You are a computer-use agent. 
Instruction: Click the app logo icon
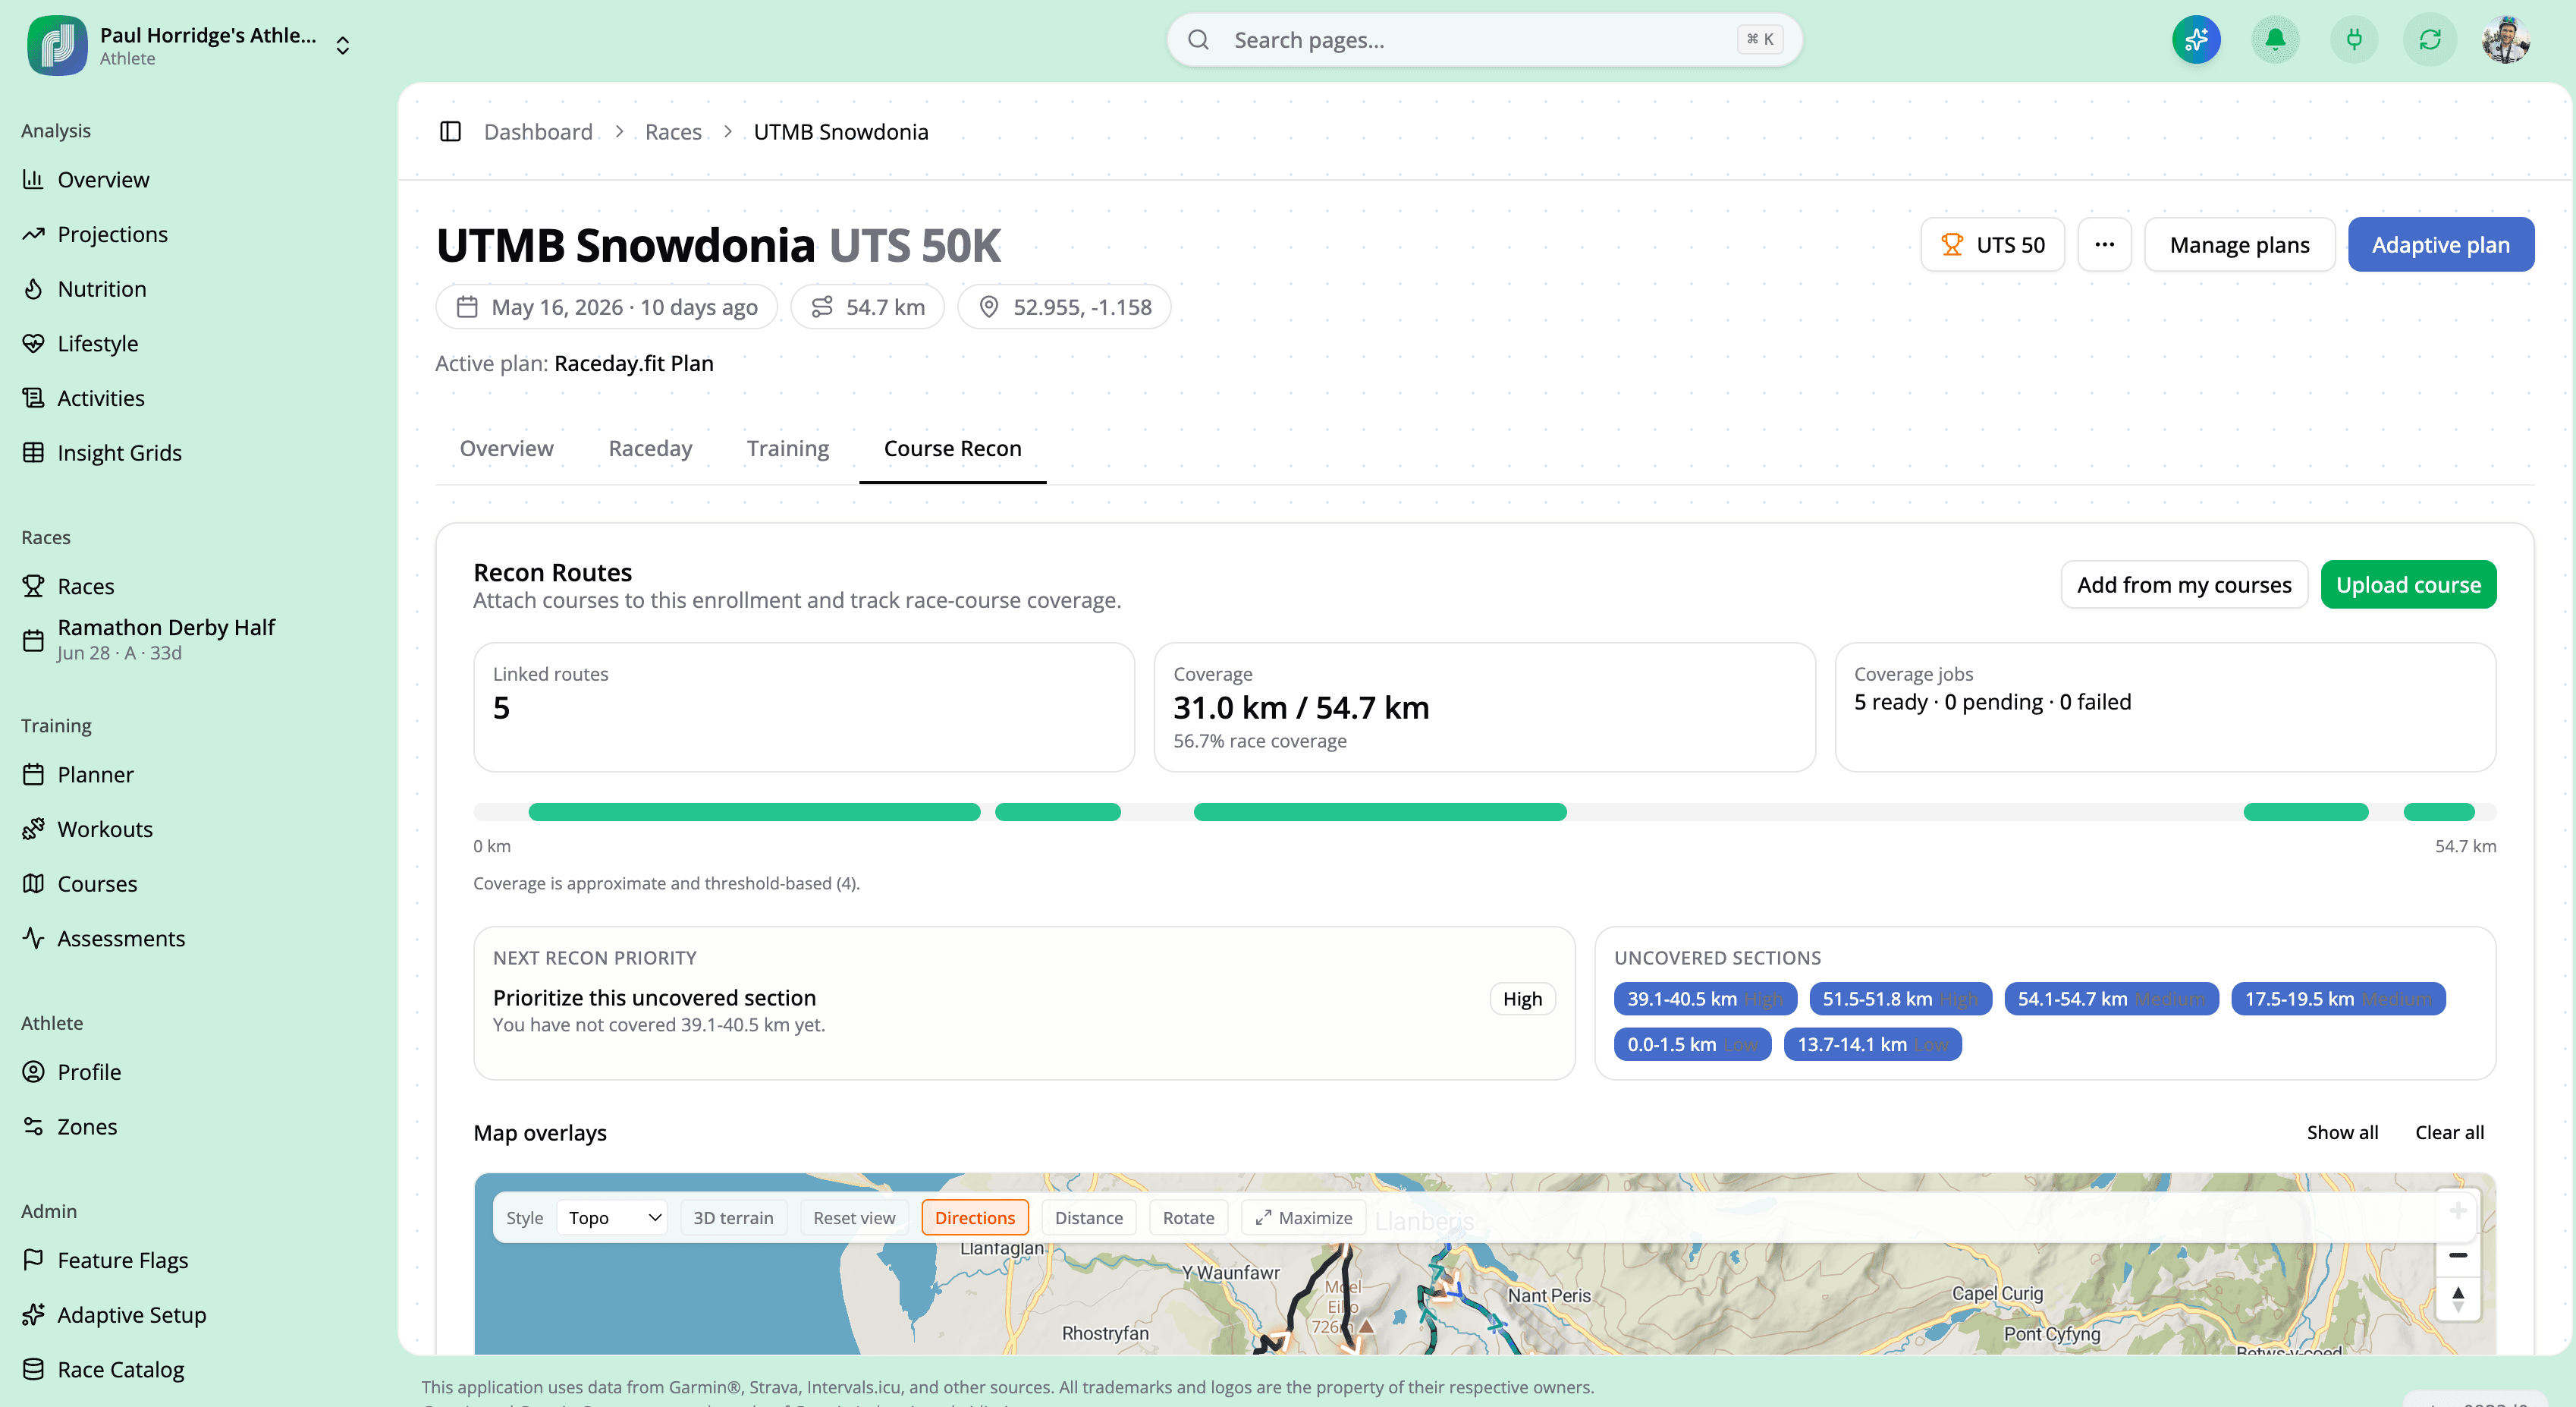click(57, 45)
